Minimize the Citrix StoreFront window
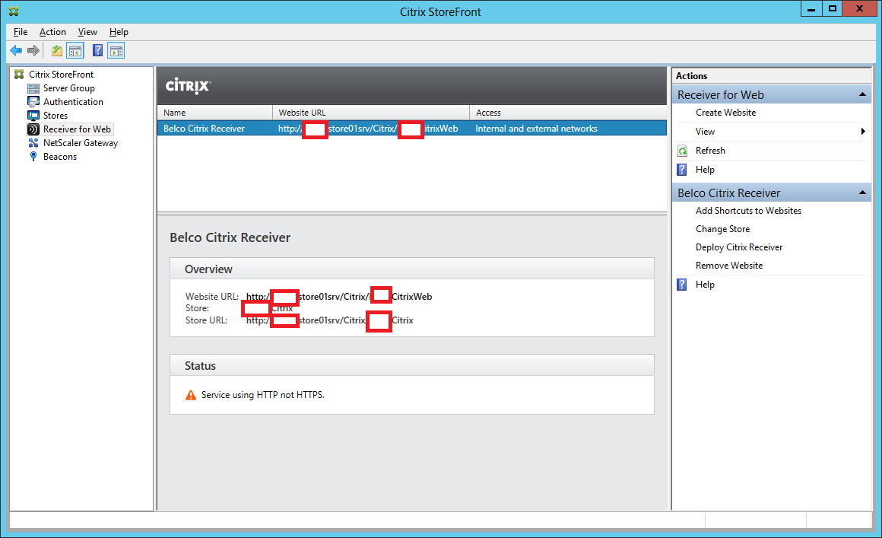This screenshot has height=538, width=882. pos(811,8)
